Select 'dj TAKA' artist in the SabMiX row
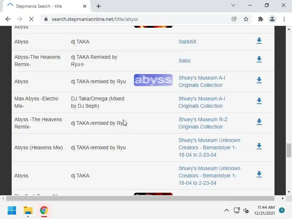Image resolution: width=292 pixels, height=219 pixels. coord(80,42)
